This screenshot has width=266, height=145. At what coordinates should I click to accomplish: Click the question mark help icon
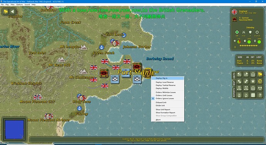pos(260,95)
